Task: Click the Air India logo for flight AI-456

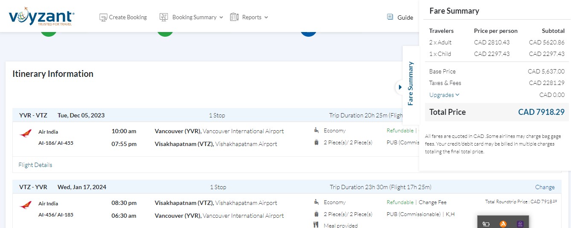Action: [x=26, y=205]
